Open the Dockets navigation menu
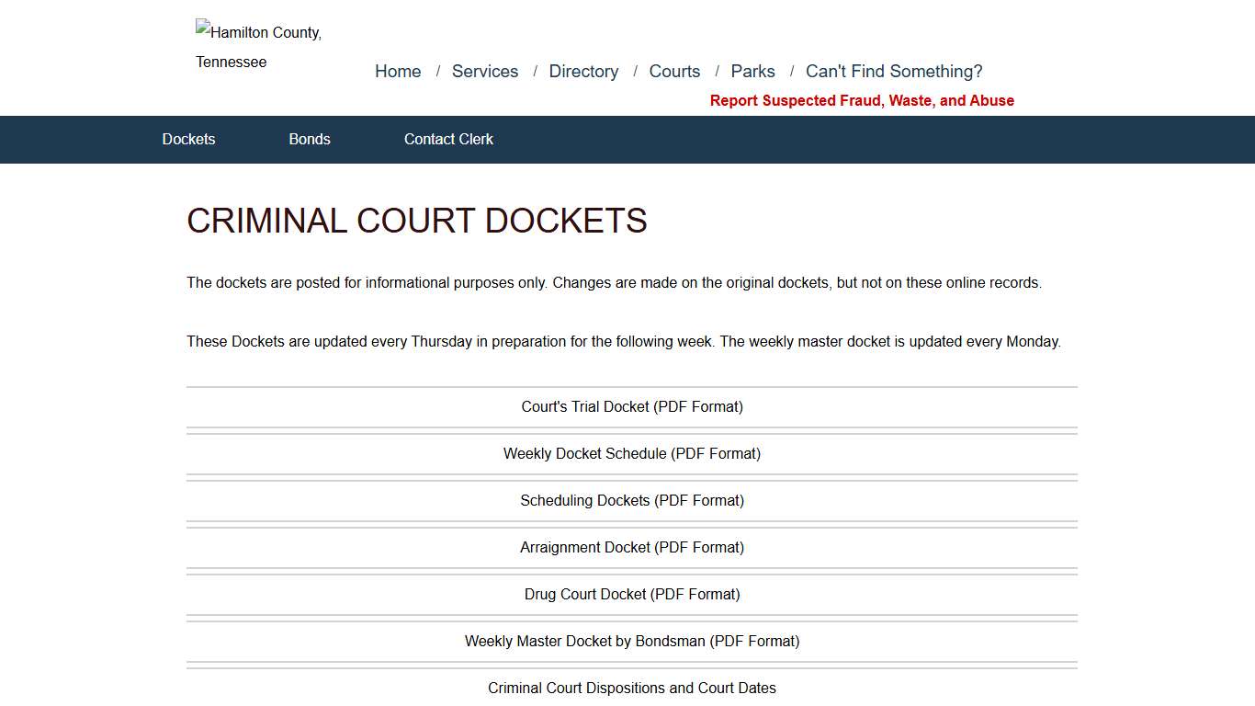This screenshot has width=1255, height=706. coord(188,139)
